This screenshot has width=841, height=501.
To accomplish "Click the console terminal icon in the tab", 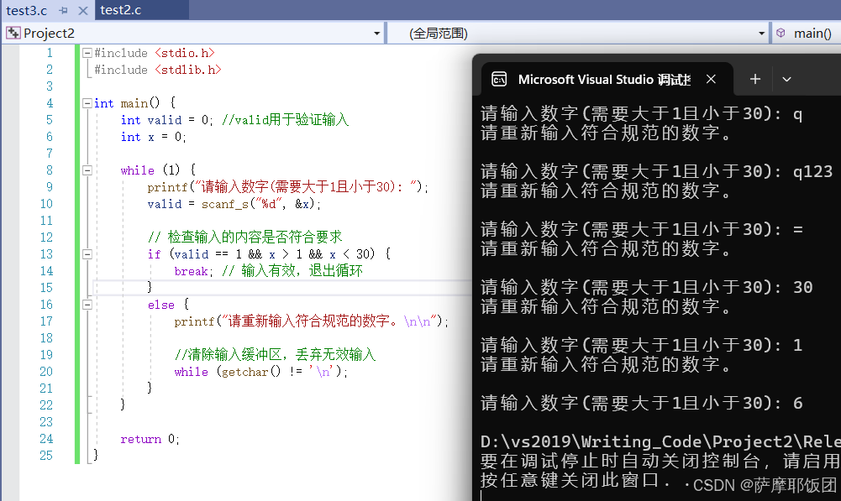I will click(x=499, y=79).
